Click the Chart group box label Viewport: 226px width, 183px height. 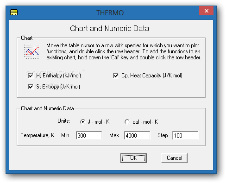point(27,38)
